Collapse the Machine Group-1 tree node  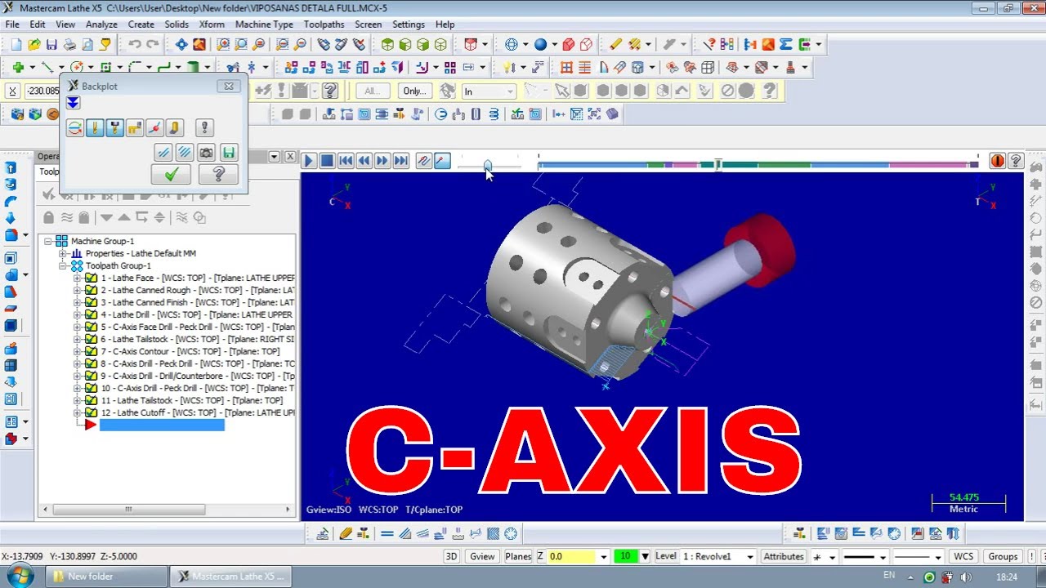click(48, 241)
